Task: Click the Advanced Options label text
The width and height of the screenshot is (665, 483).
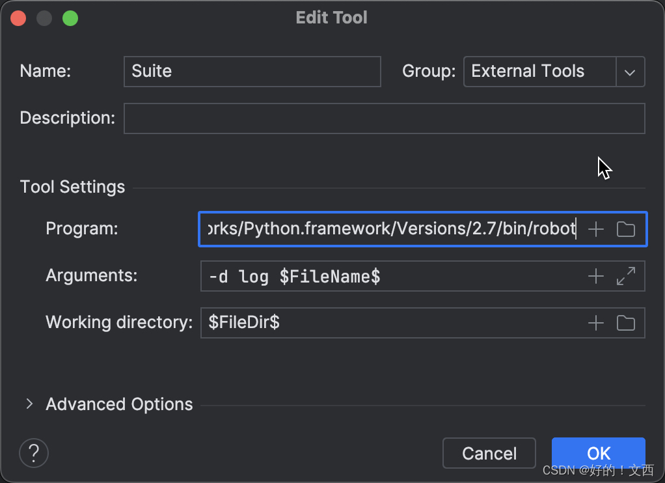Action: [x=119, y=404]
